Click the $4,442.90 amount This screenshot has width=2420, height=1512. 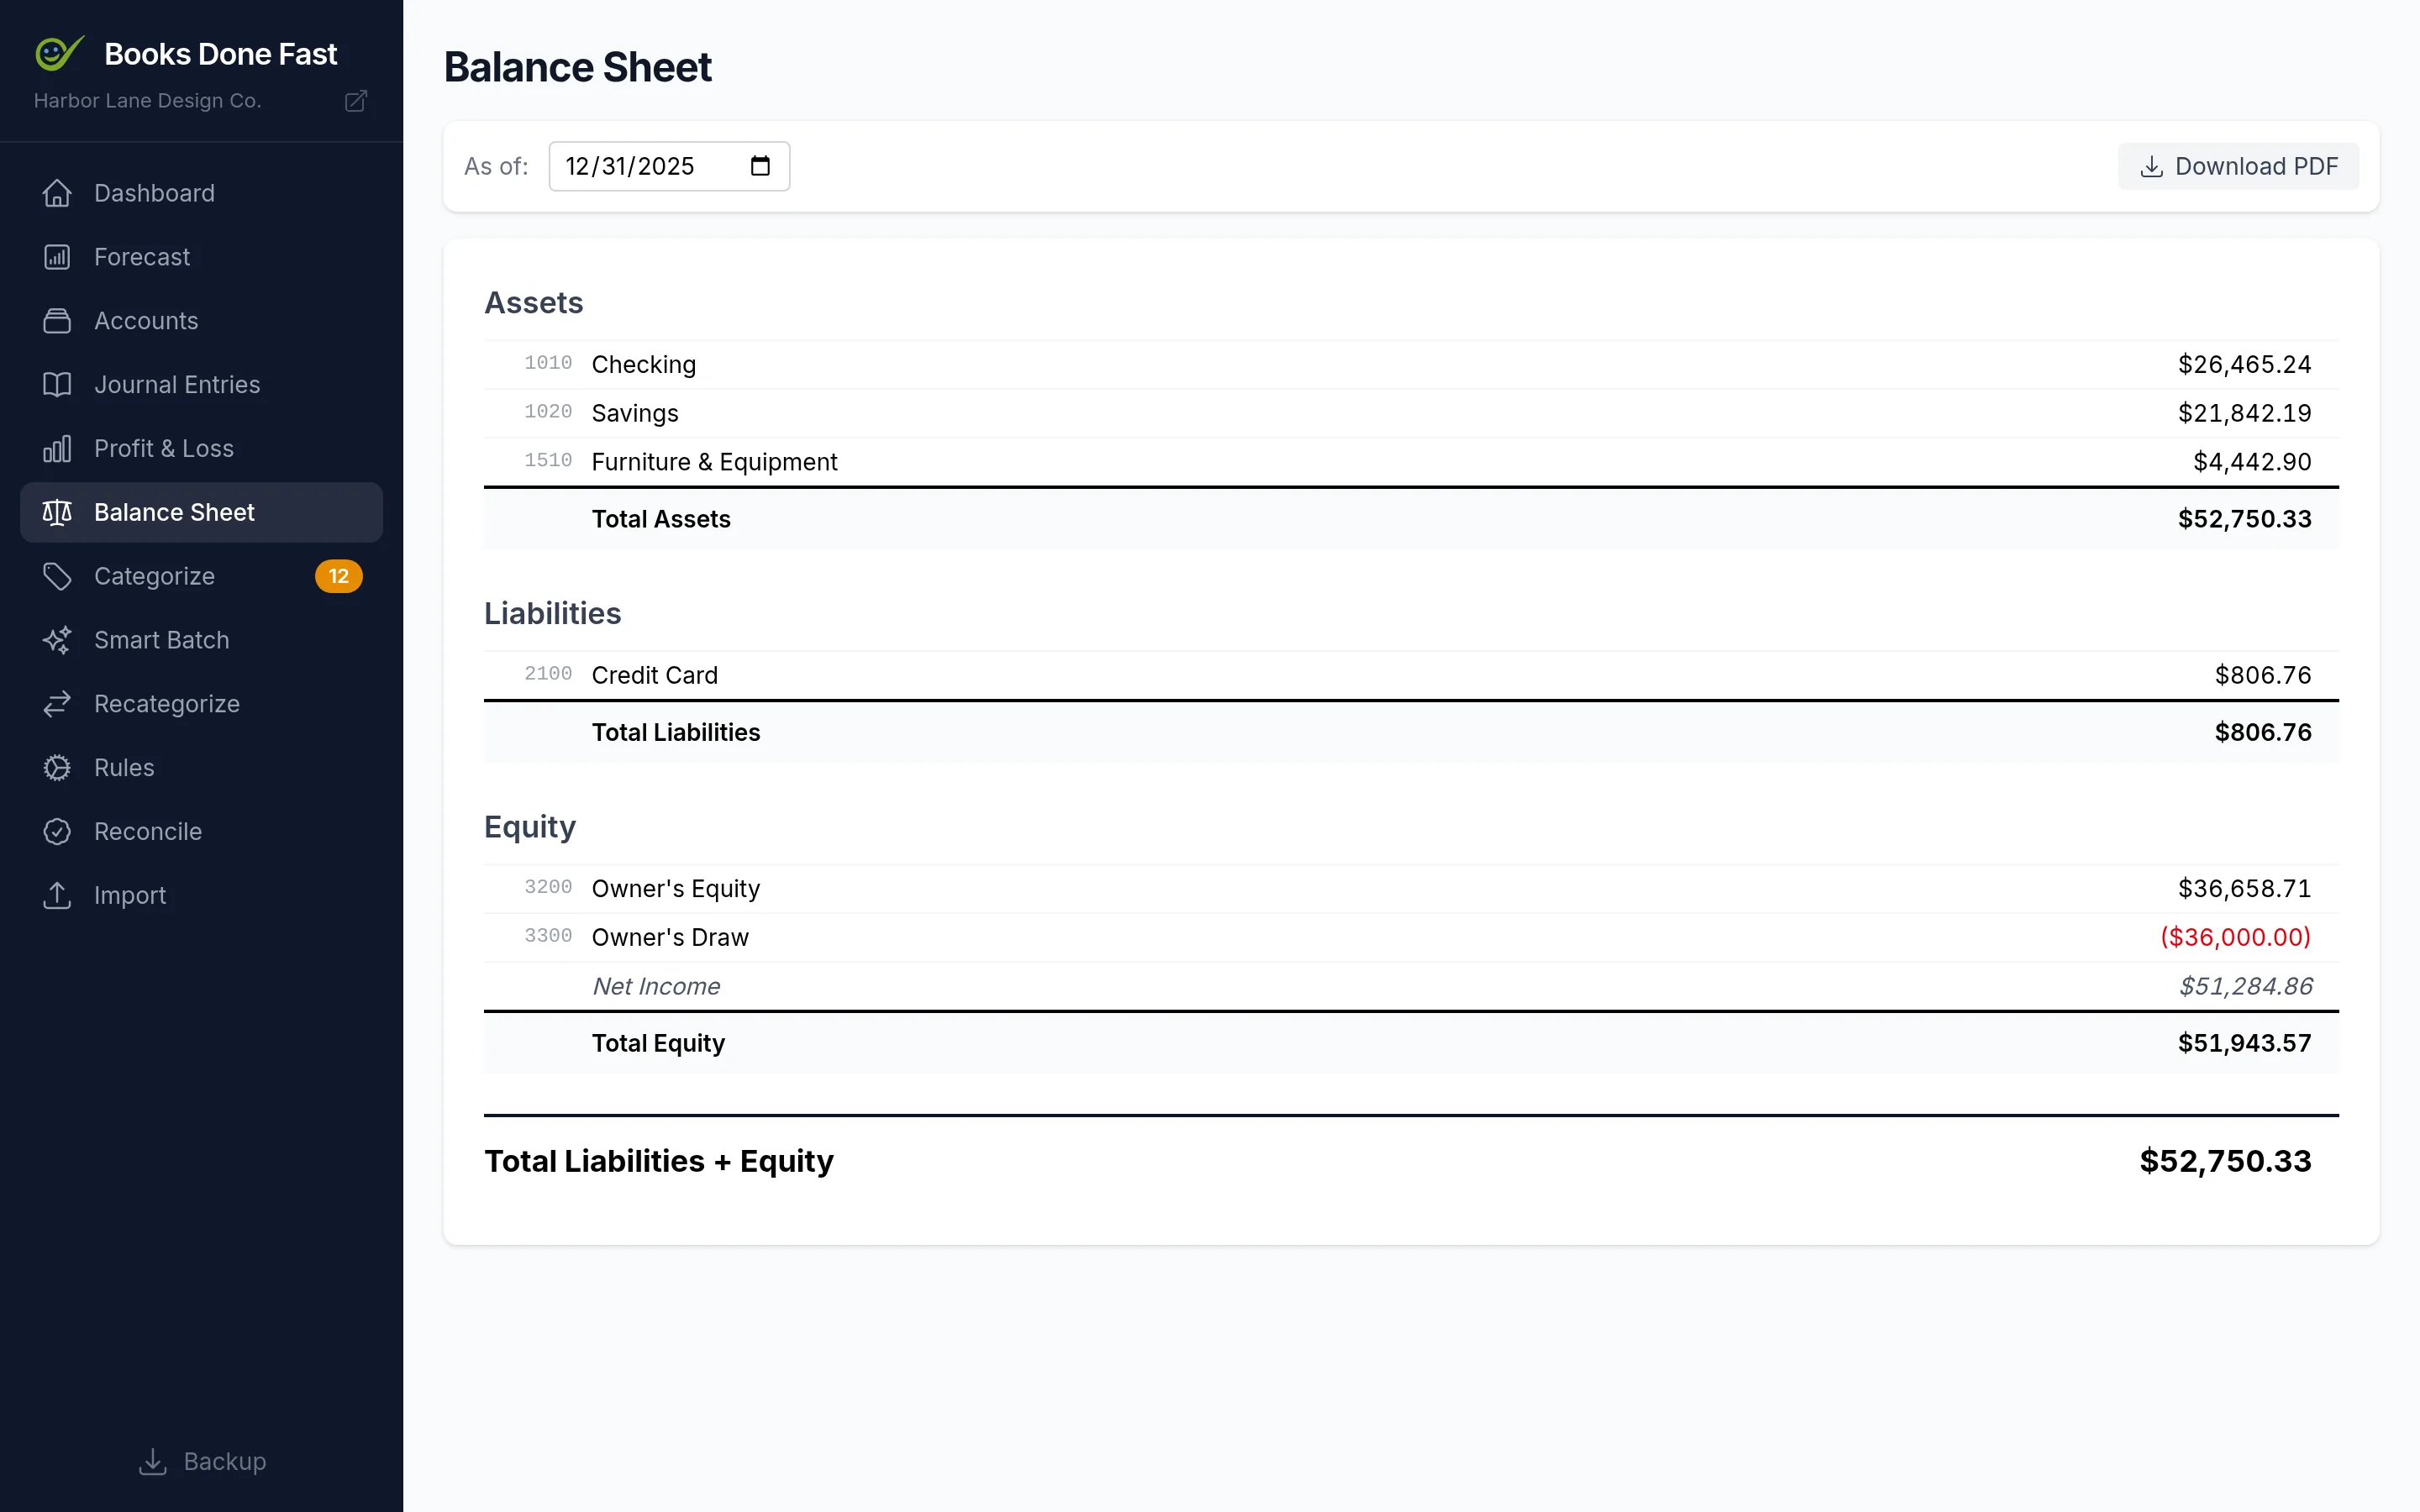click(x=2252, y=462)
